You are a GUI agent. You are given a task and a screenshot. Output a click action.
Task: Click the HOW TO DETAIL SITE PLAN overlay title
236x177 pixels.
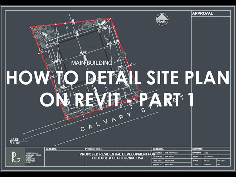coord(118,78)
